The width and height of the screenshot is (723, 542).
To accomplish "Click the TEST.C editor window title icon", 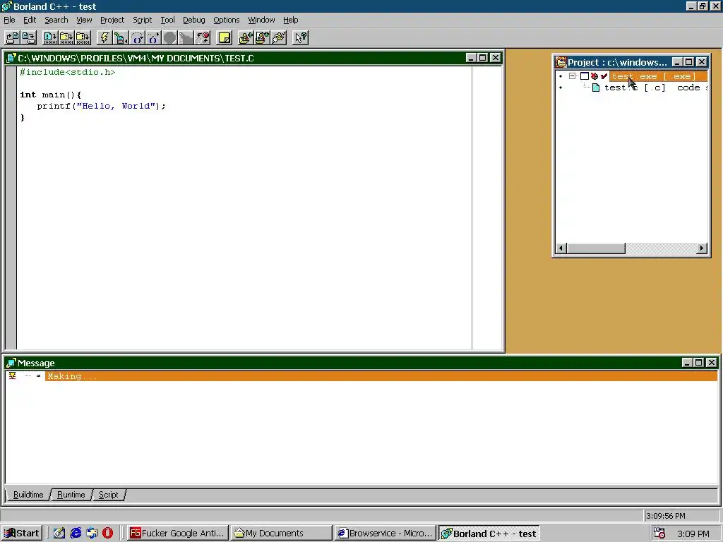I will [11, 58].
